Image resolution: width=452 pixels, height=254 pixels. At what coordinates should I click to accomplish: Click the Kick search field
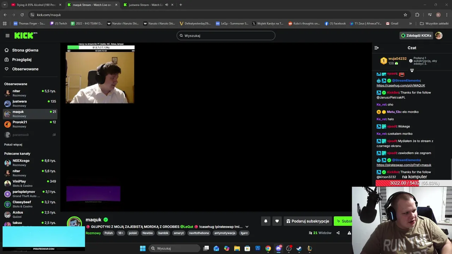coord(226,36)
